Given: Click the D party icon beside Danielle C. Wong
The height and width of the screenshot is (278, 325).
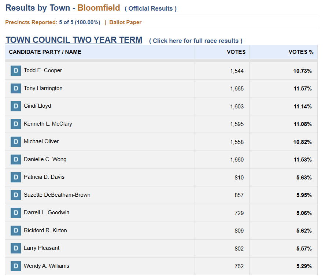Looking at the screenshot, I should pyautogui.click(x=16, y=159).
